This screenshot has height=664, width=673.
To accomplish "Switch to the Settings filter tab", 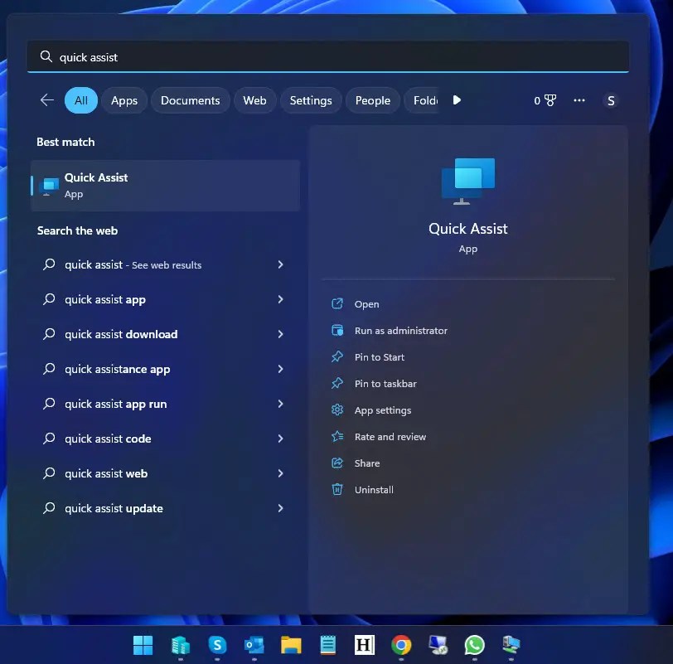I will click(x=311, y=99).
